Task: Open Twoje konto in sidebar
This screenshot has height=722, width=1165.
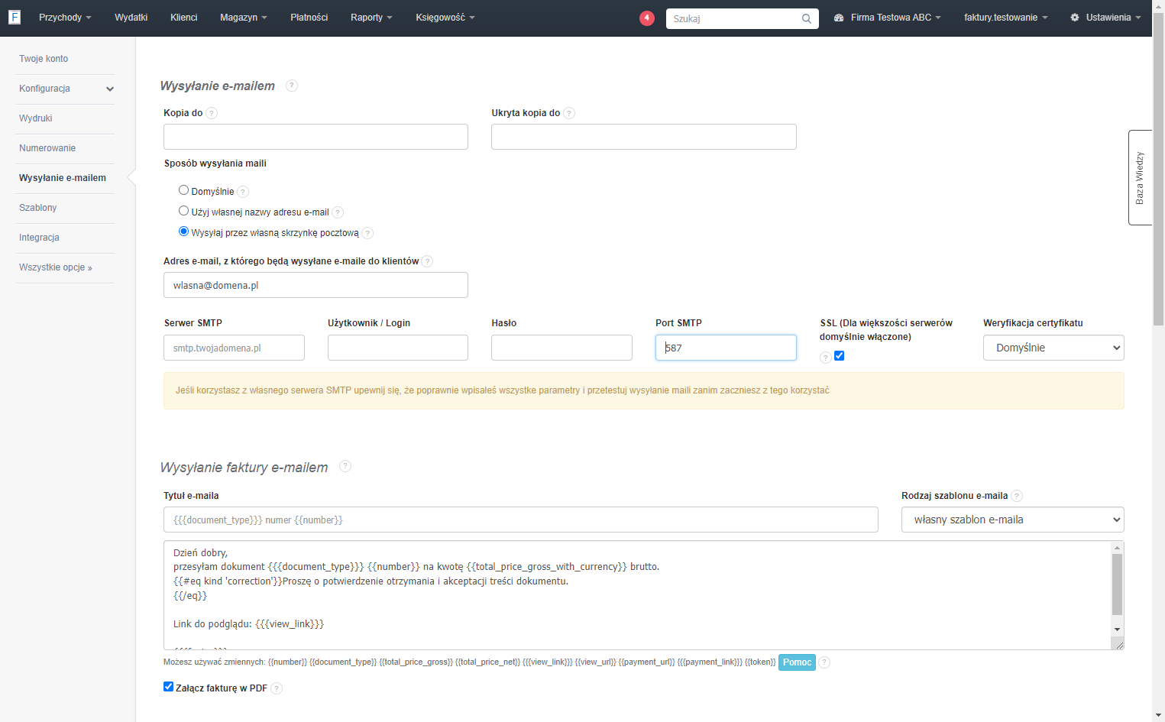Action: (44, 59)
